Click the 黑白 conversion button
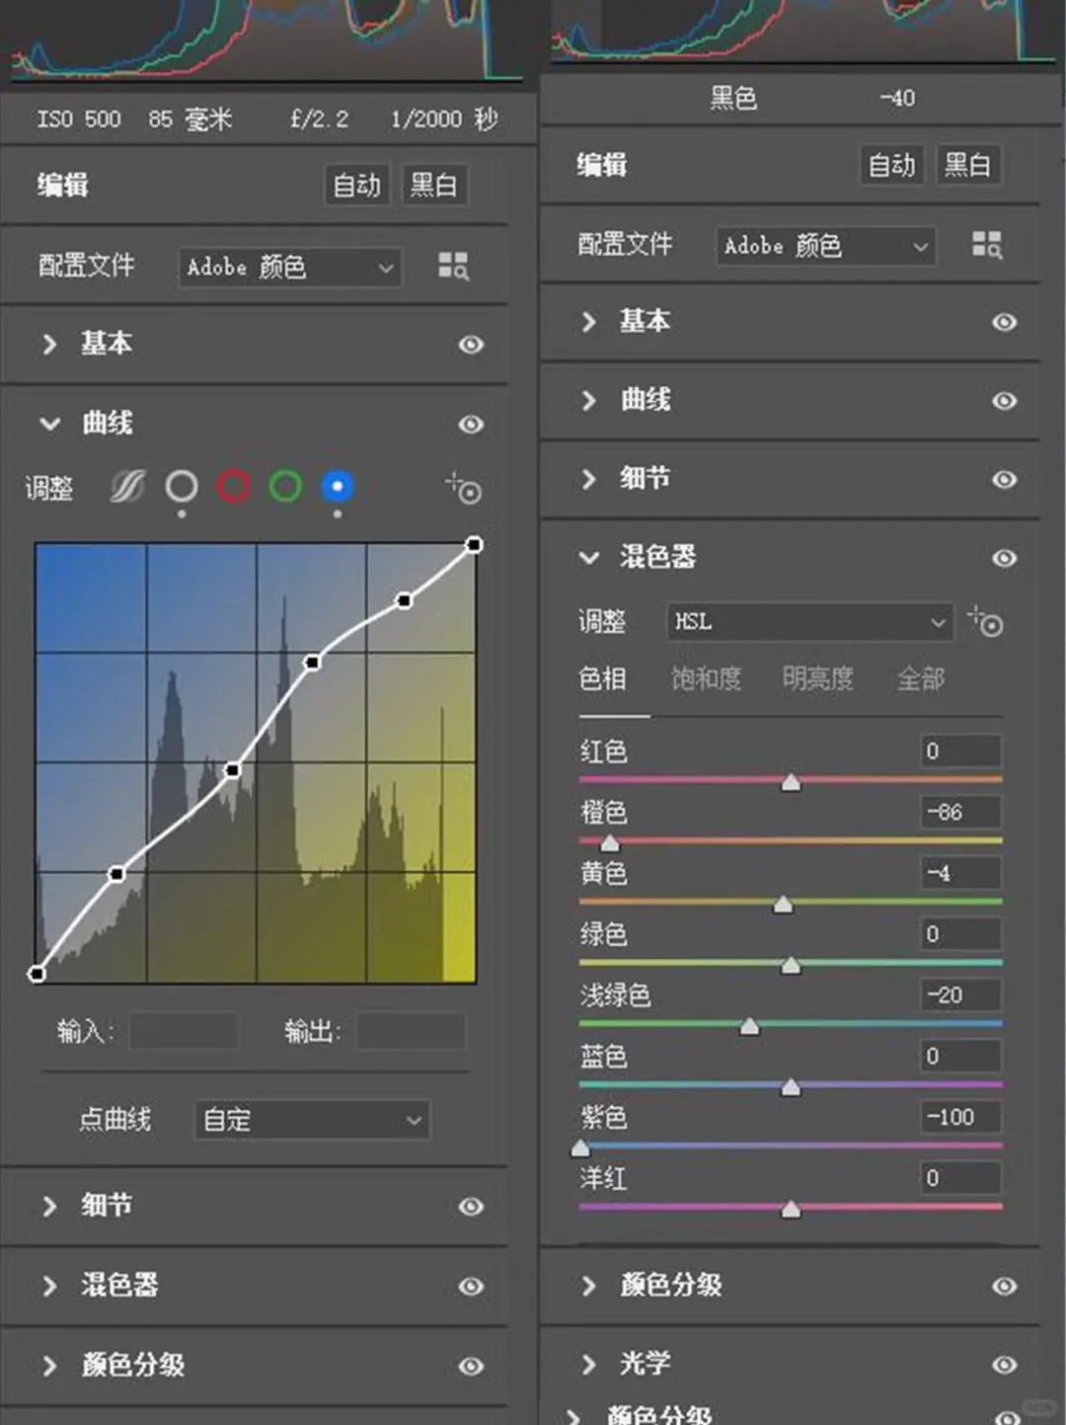Image resolution: width=1066 pixels, height=1425 pixels. pyautogui.click(x=433, y=184)
